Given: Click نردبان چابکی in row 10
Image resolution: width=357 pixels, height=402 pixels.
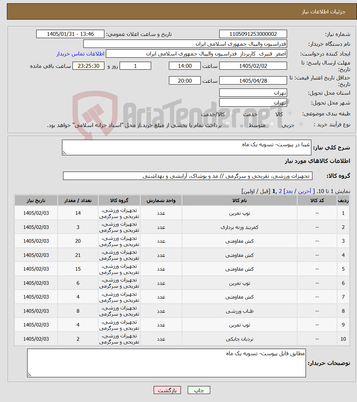Looking at the screenshot, I should click(240, 339).
